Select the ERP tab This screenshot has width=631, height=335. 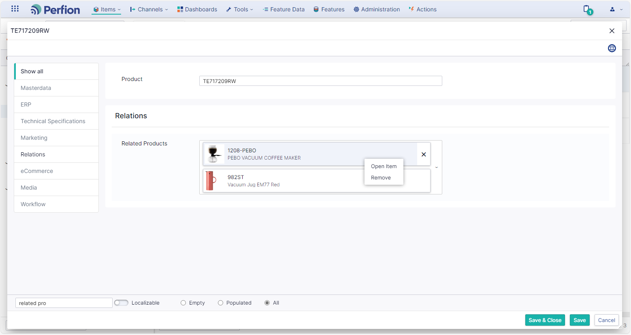[56, 105]
